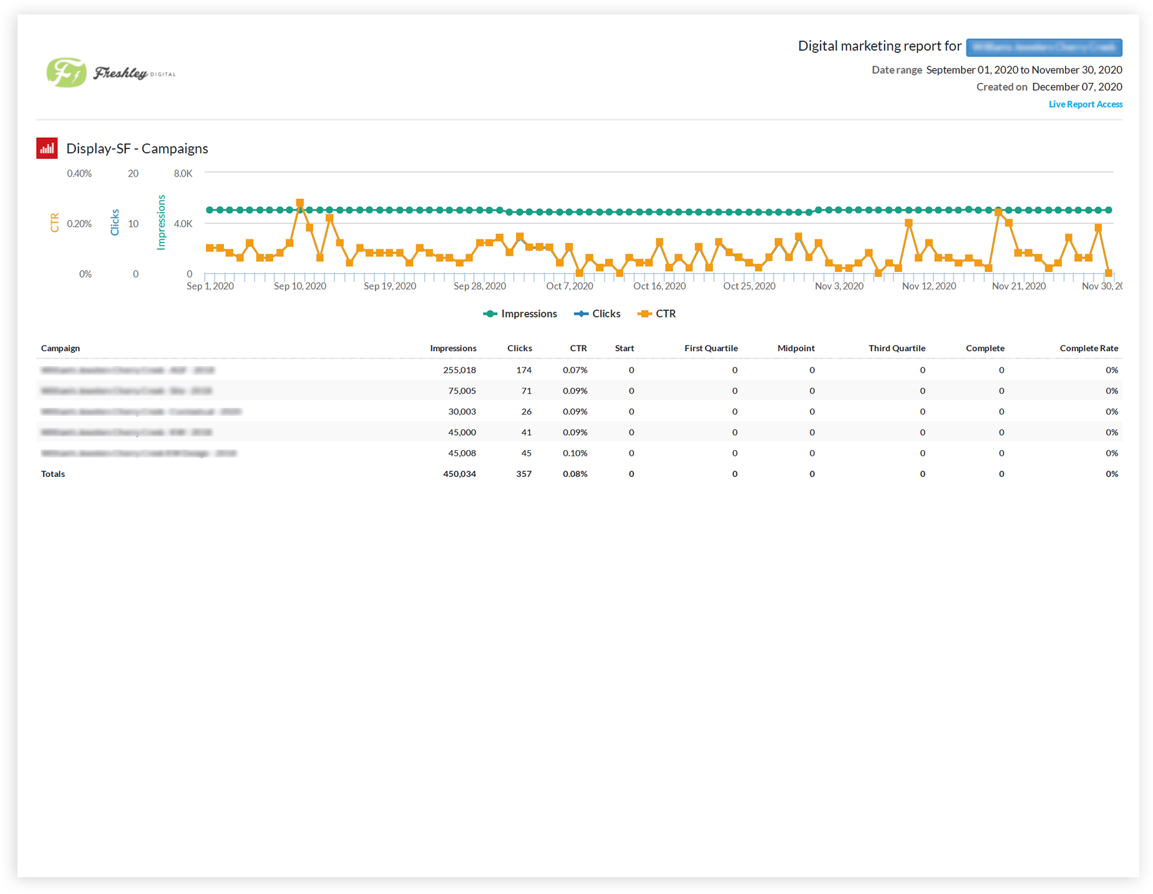
Task: Sort the table by the Clicks column
Action: point(520,348)
